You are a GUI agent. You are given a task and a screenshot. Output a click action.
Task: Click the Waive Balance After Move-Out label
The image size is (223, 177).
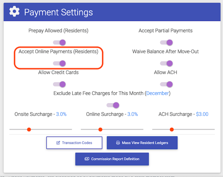pos(166,51)
